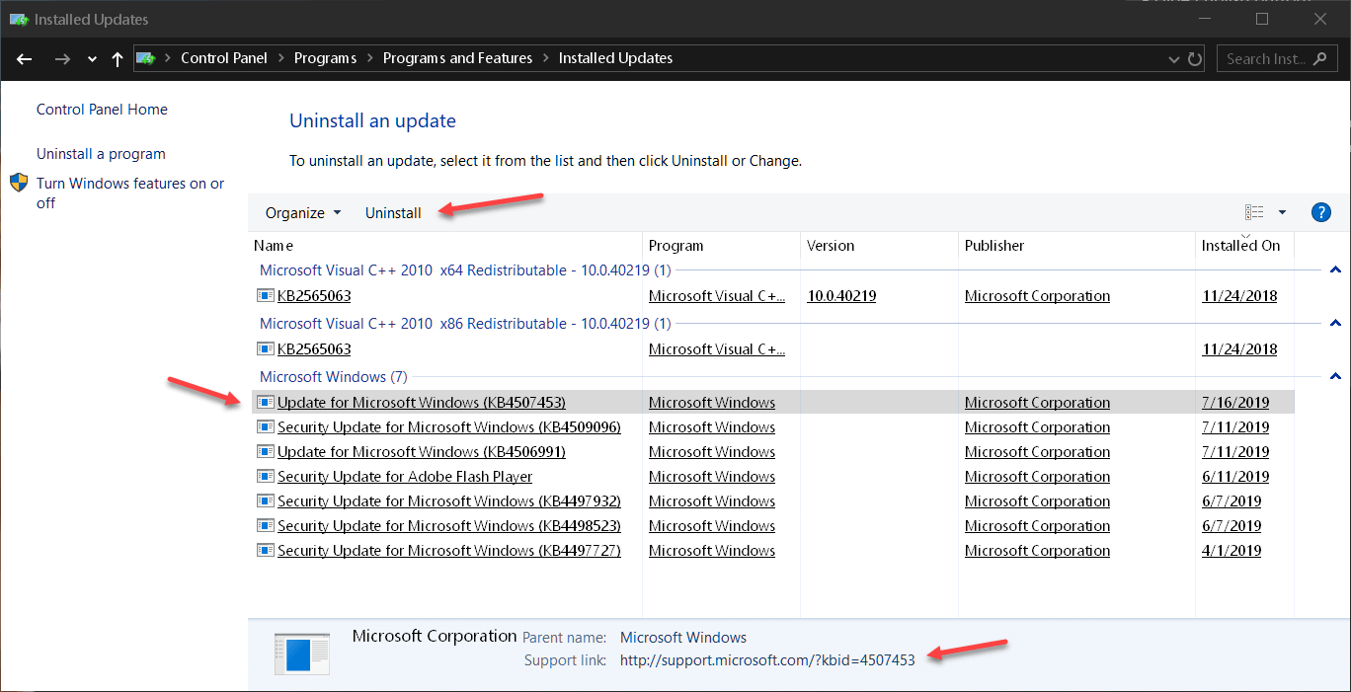Click icon of Security Update KB4497727 row

(266, 550)
